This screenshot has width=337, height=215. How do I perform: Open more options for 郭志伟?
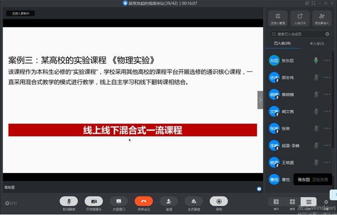(x=327, y=77)
